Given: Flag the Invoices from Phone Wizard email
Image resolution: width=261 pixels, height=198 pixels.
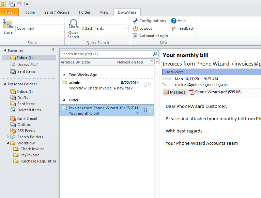Looking at the screenshot, I should coord(150,110).
